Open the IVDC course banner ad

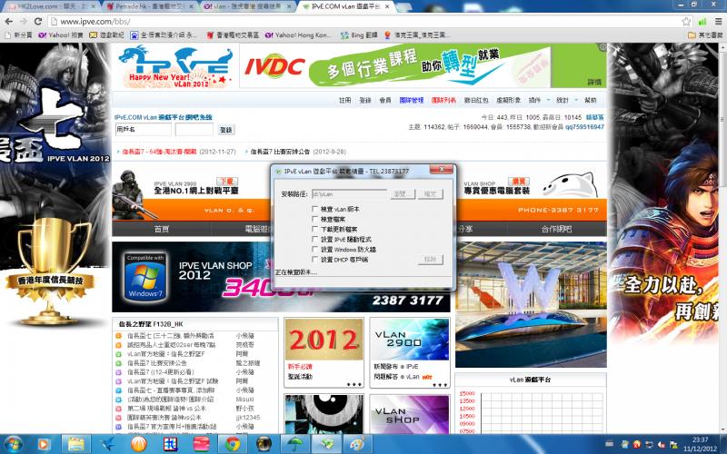coord(423,66)
